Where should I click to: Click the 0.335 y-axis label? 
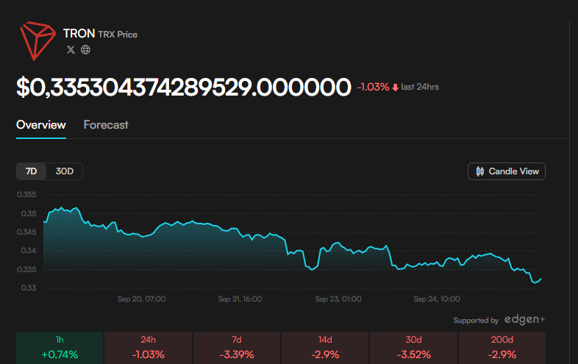26,270
